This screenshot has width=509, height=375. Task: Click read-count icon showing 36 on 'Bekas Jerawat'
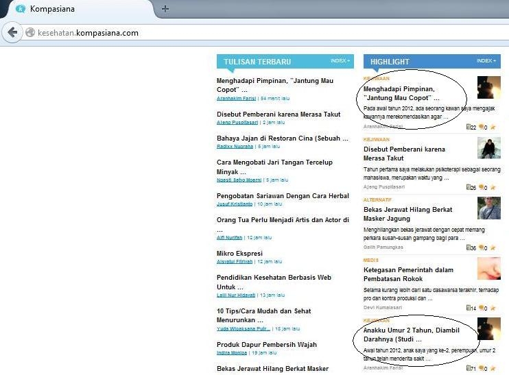point(468,248)
